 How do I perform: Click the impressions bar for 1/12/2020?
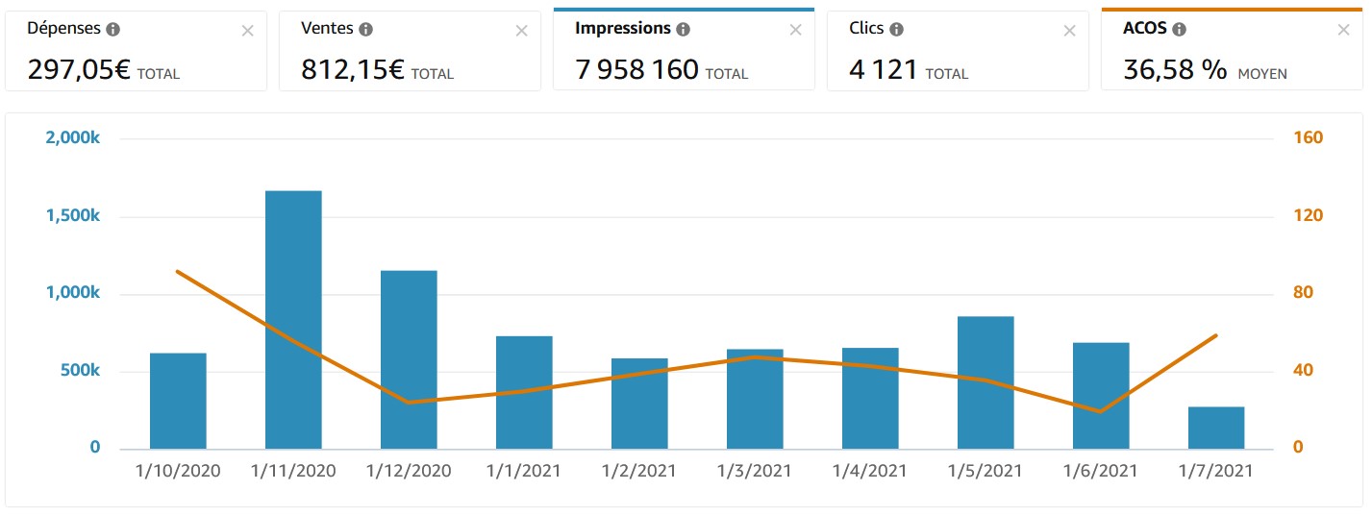[x=409, y=359]
